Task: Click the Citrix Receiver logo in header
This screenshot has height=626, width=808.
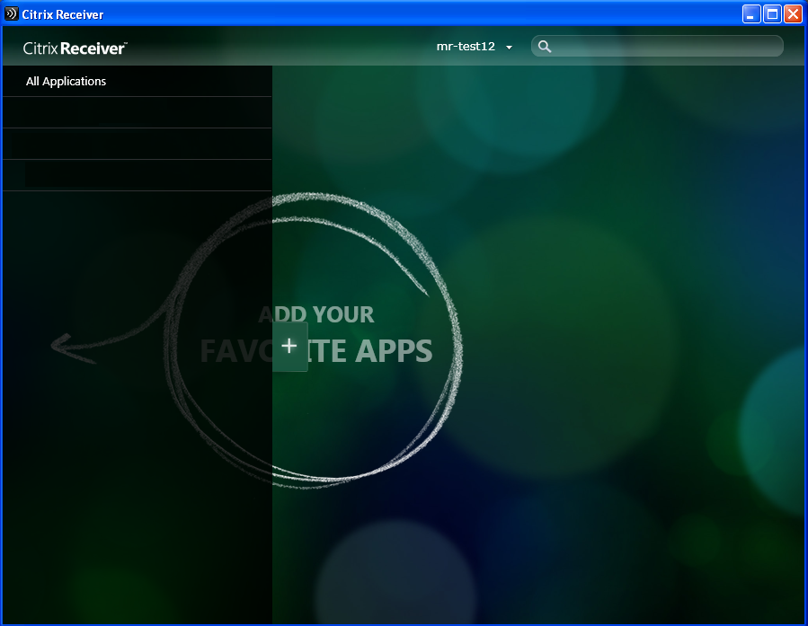Action: pos(75,48)
